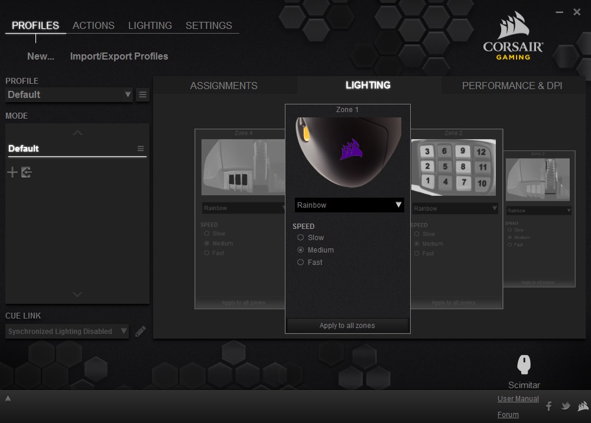The width and height of the screenshot is (591, 423).
Task: Expand the Default profile dropdown
Action: pos(69,94)
